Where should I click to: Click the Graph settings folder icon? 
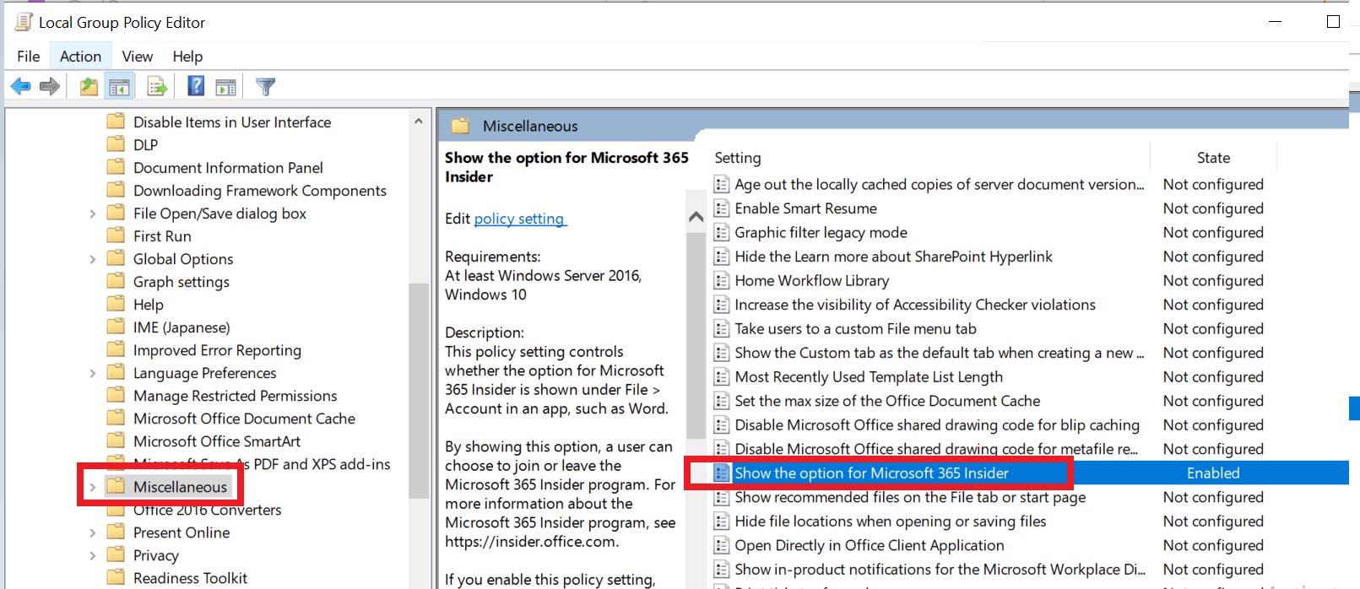[x=116, y=281]
